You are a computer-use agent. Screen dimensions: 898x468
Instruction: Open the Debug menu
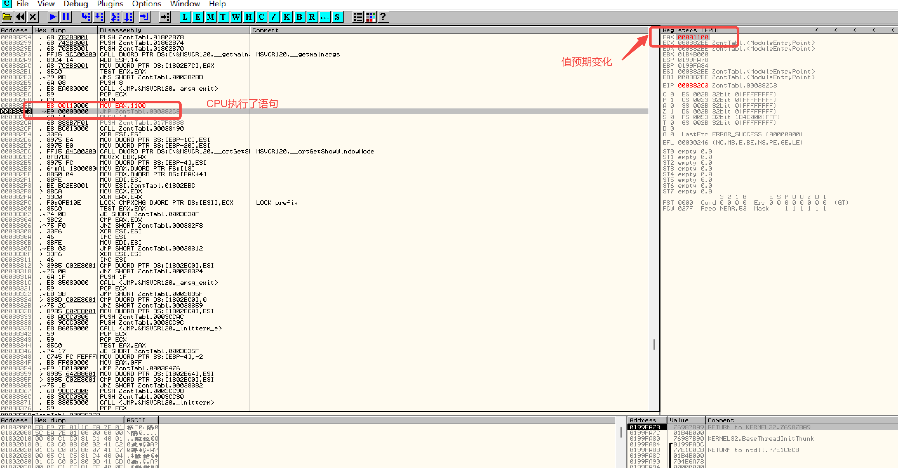(75, 4)
